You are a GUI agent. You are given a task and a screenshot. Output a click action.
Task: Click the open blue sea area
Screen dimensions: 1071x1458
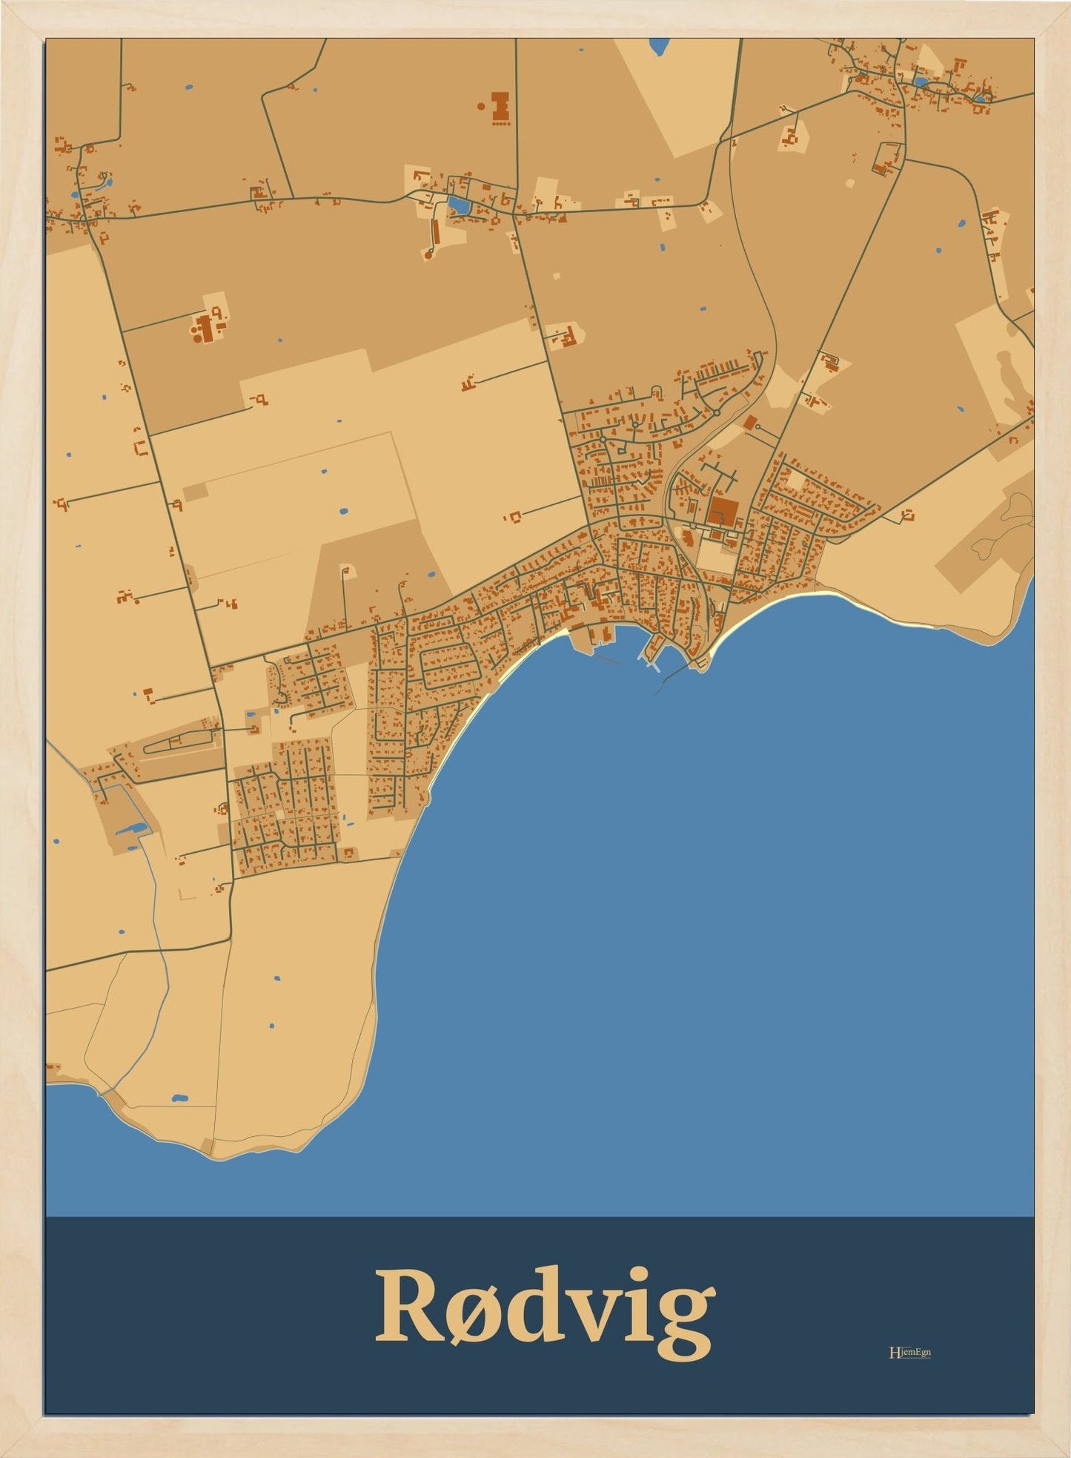(704, 927)
